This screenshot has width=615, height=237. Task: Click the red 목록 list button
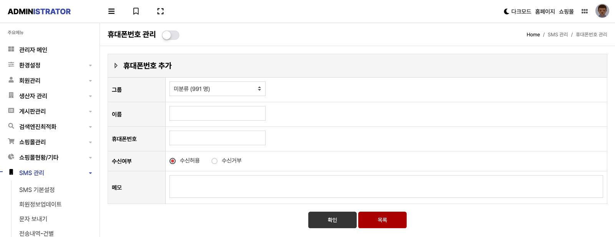(382, 220)
